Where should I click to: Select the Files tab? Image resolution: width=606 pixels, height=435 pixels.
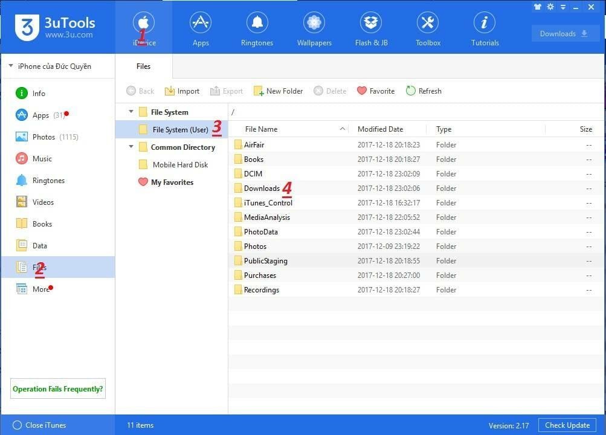pyautogui.click(x=143, y=66)
